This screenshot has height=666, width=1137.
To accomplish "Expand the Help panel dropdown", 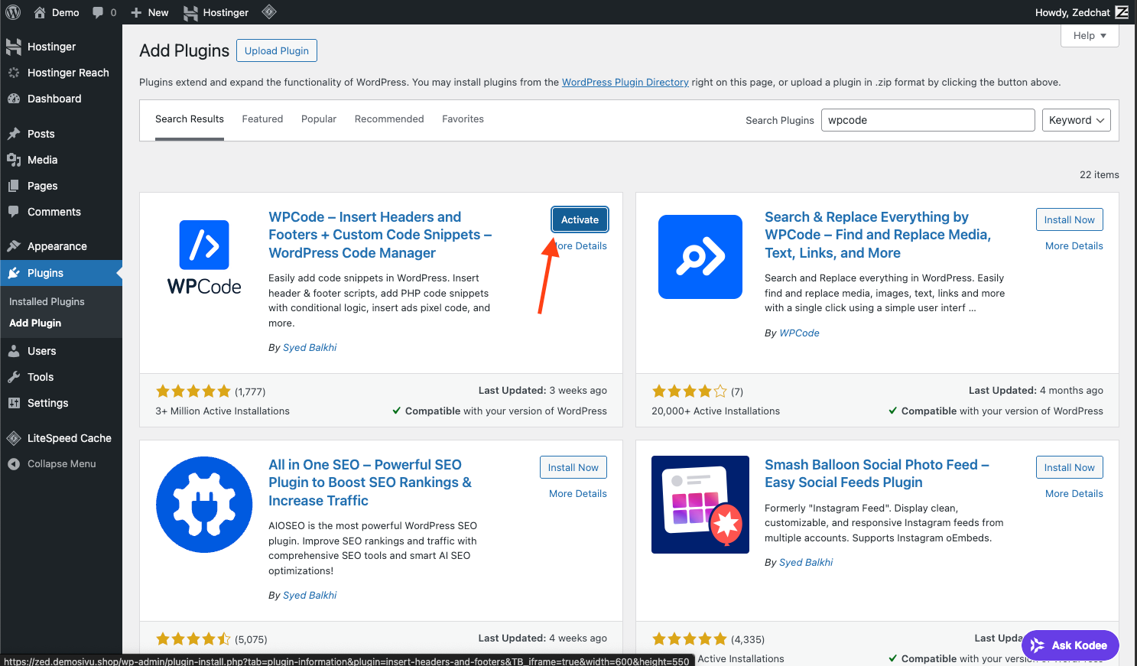I will coord(1090,36).
